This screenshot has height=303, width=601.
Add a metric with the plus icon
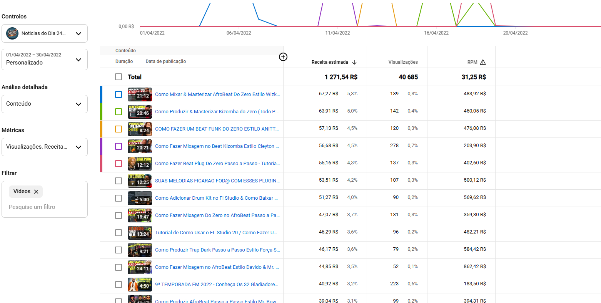tap(283, 57)
